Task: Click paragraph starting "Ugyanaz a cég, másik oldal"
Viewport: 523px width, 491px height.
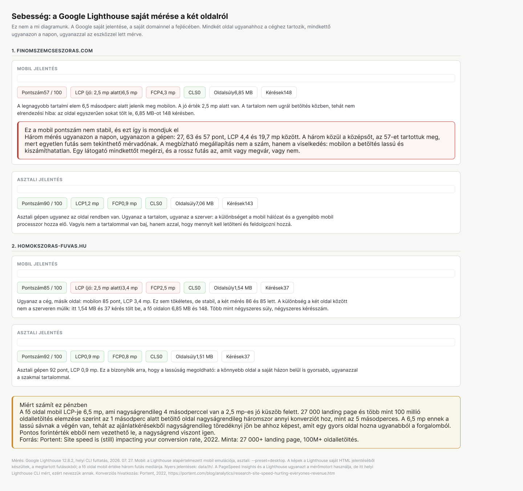Action: pos(182,305)
